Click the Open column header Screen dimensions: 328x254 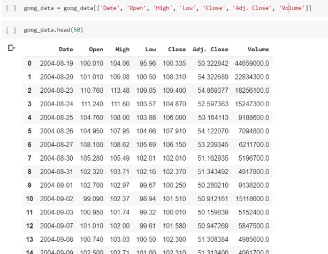(96, 50)
